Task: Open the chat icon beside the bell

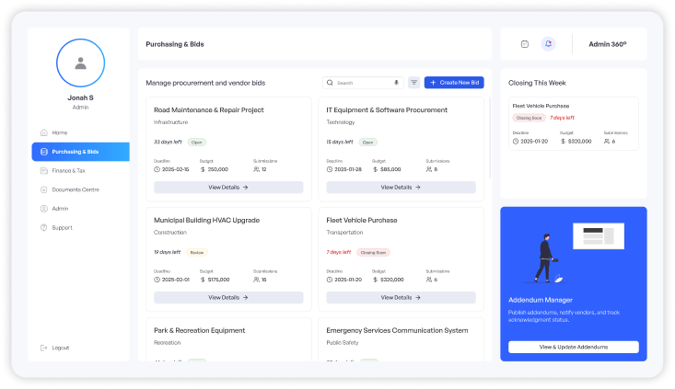Action: [x=524, y=44]
